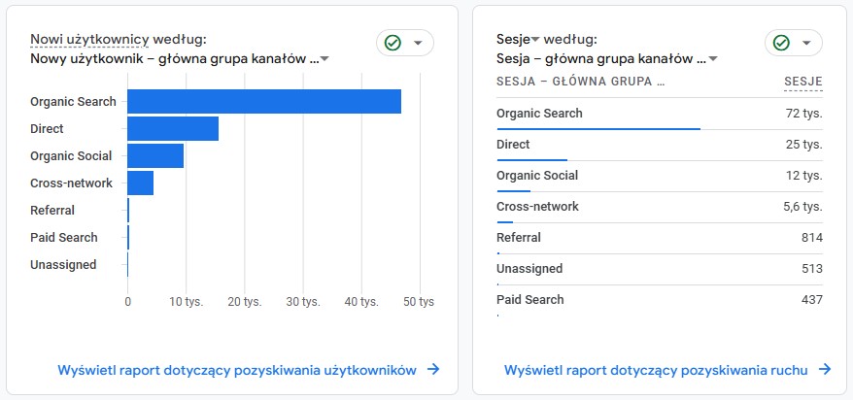Image resolution: width=853 pixels, height=400 pixels.
Task: Expand the 'Nowy użytkownik – główna grupa kanałów' dropdown
Action: coord(324,58)
